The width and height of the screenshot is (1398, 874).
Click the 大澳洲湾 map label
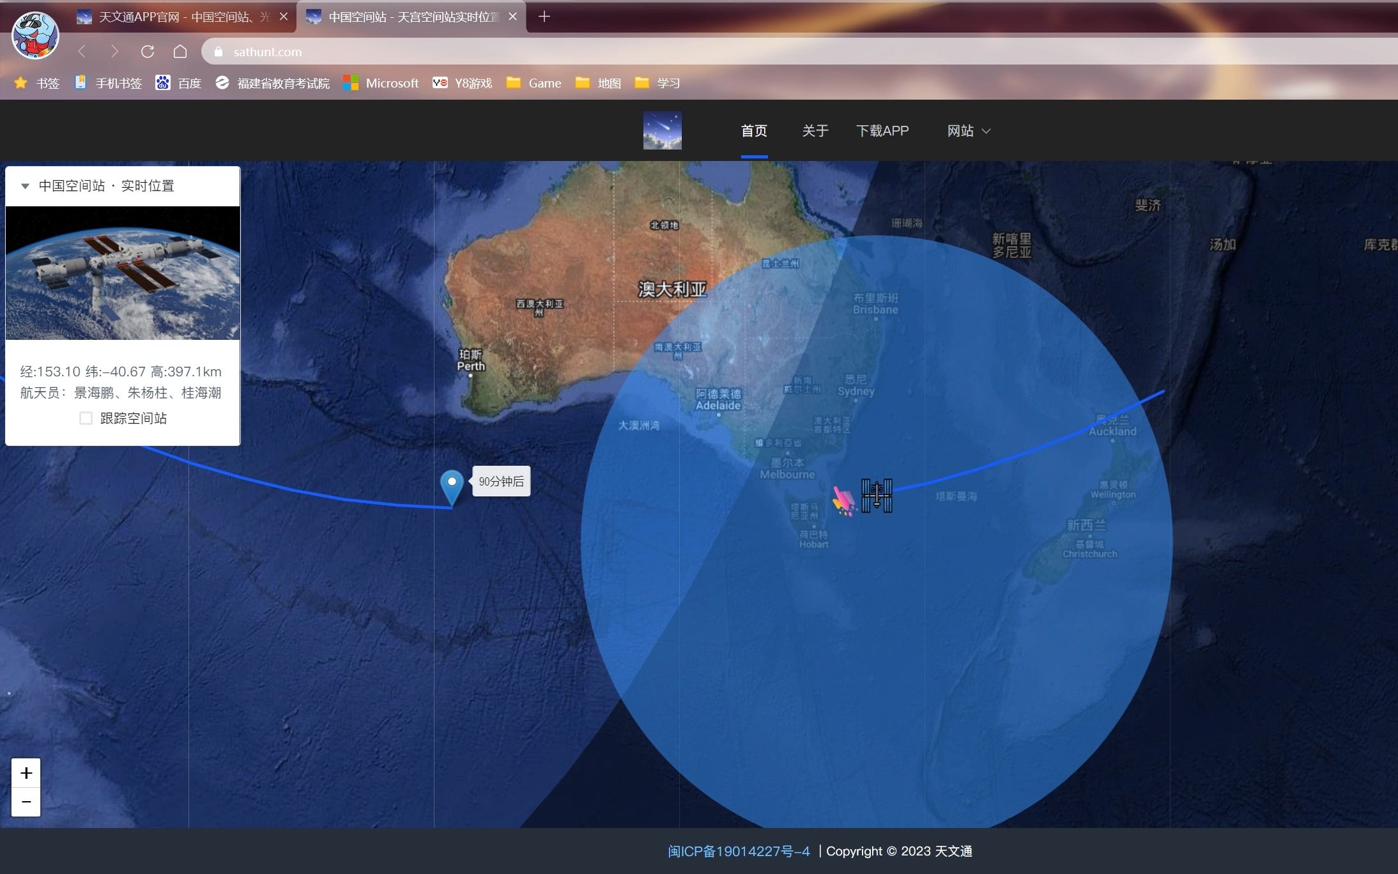click(638, 425)
